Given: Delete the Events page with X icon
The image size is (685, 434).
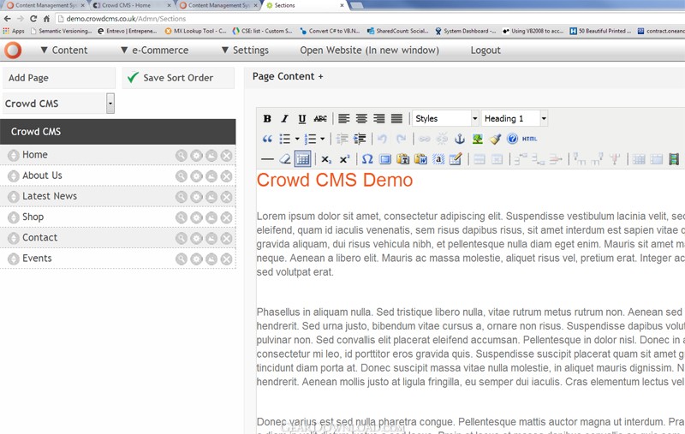Looking at the screenshot, I should click(x=226, y=259).
